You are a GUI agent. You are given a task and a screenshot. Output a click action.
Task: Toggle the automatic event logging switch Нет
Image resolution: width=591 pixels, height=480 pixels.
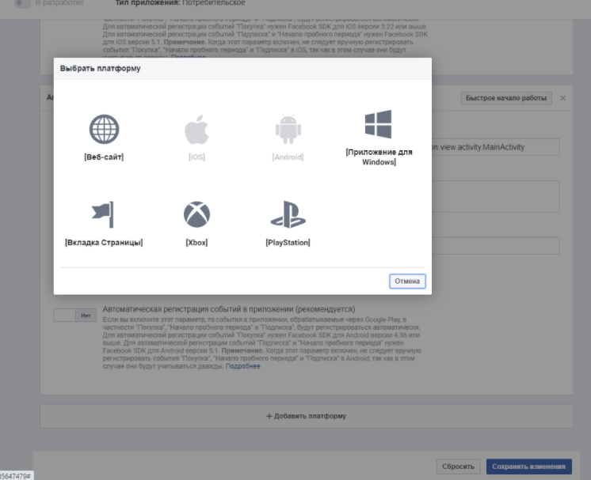(x=75, y=316)
